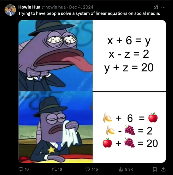Open the @howie_hua handle link
This screenshot has height=175, width=173.
(54, 7)
